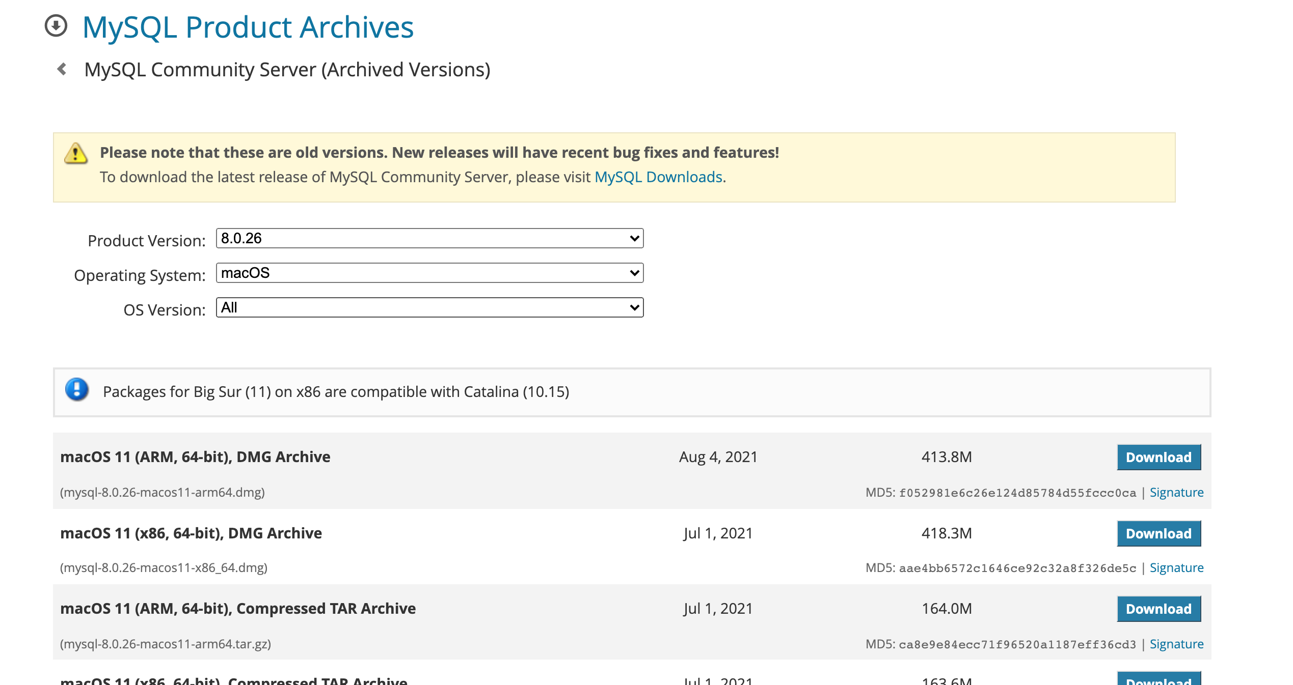Screen dimensions: 1293x685
Task: Open the Operating System macOS dropdown
Action: [429, 273]
